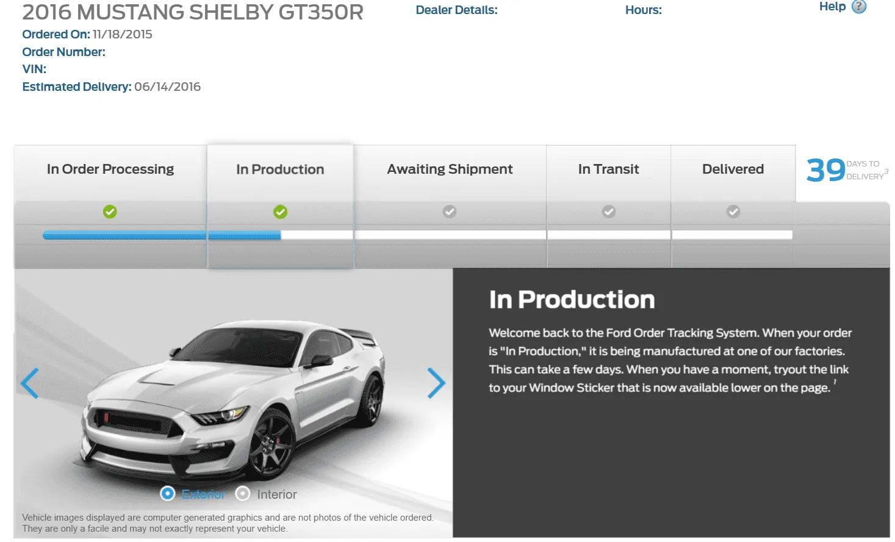Click the Ordered On date 11/18/2015

123,34
